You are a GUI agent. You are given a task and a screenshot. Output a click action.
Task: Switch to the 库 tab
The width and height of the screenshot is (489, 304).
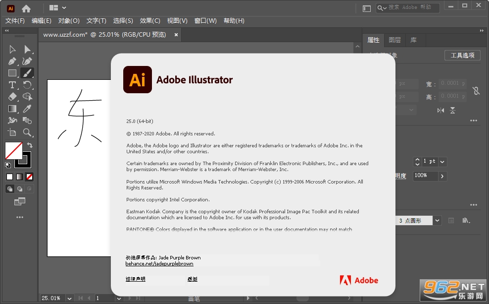[x=414, y=40]
